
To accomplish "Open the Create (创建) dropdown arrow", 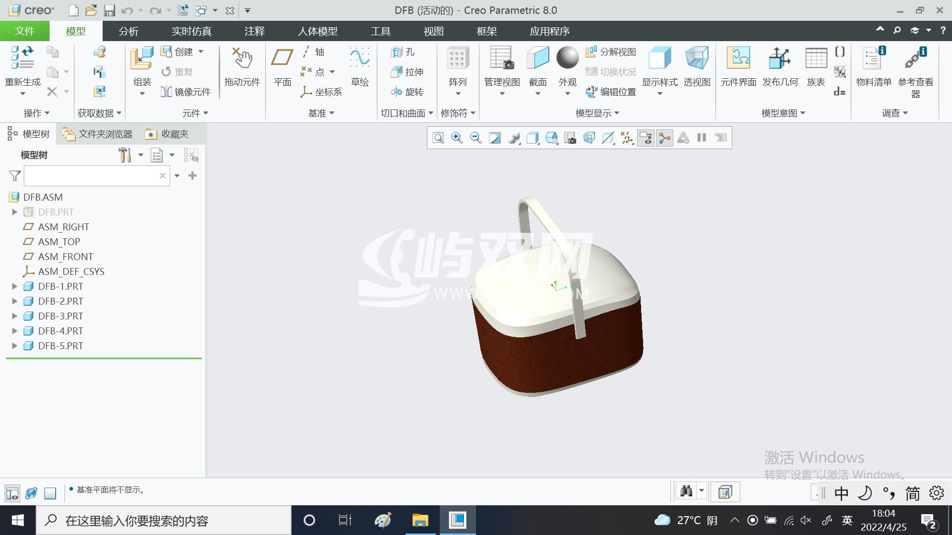I will tap(201, 52).
